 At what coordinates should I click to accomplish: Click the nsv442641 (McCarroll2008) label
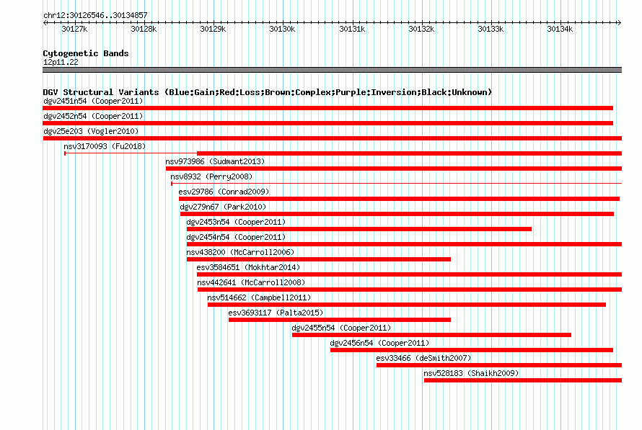tap(251, 282)
